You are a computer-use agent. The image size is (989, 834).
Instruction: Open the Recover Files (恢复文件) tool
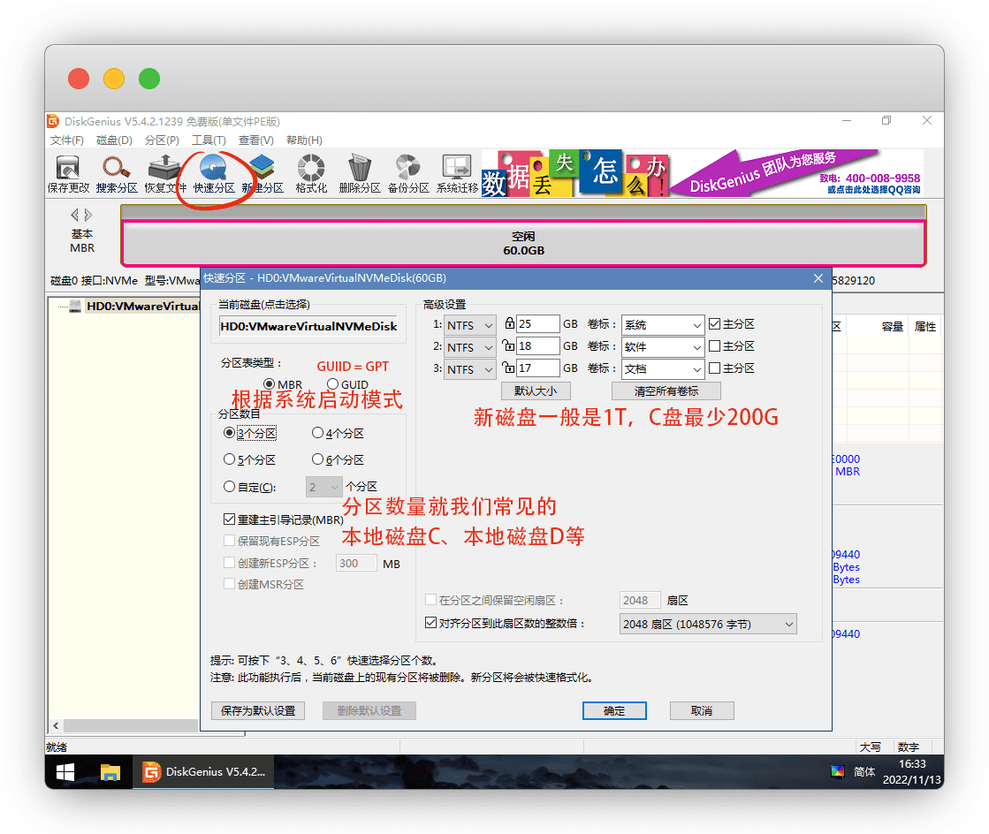click(165, 174)
